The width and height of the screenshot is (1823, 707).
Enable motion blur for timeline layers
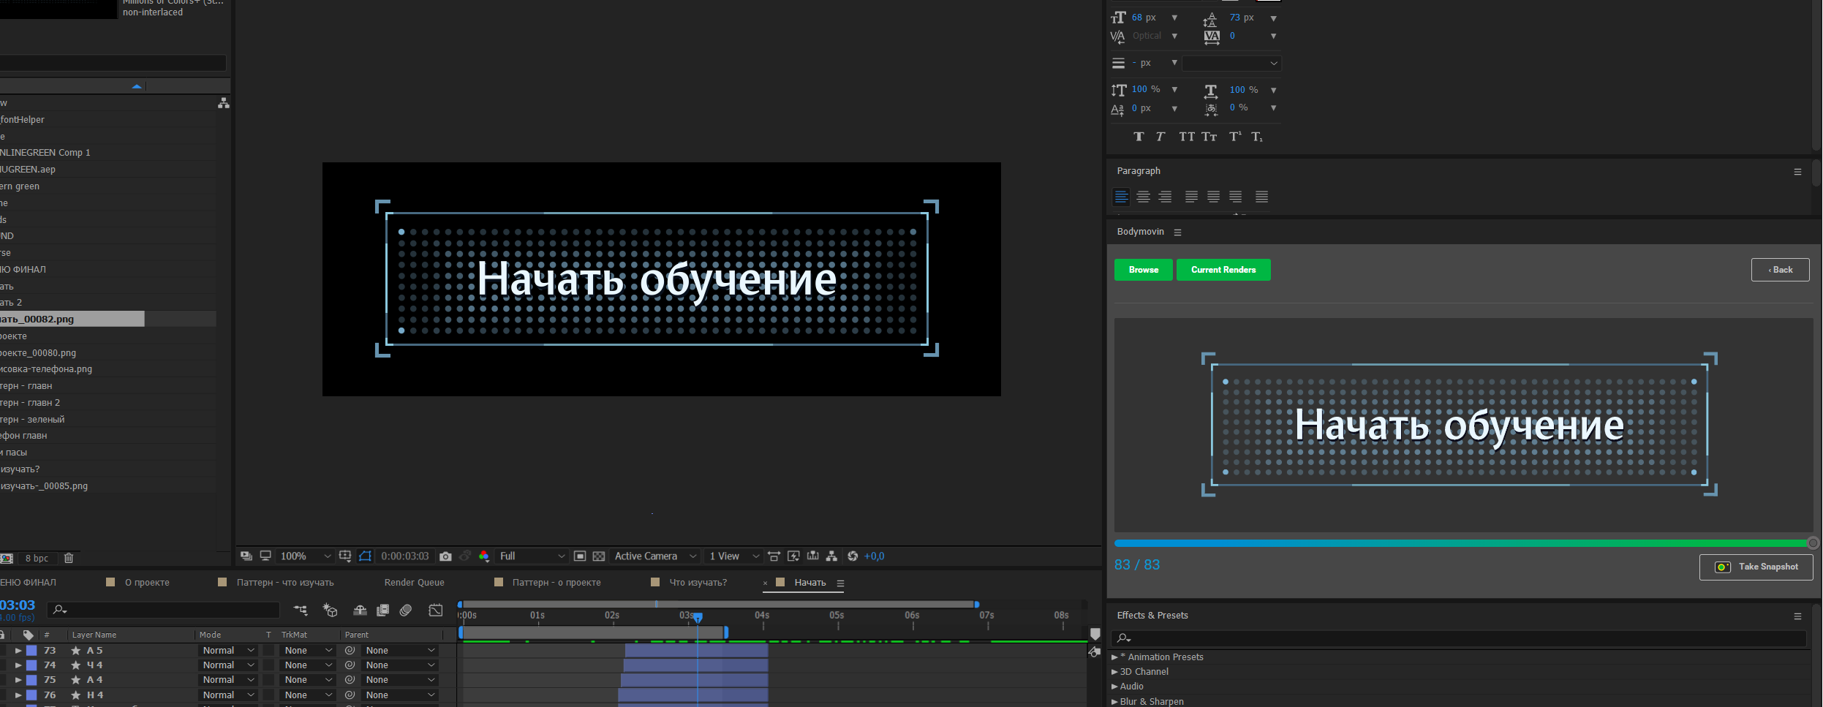pos(406,610)
